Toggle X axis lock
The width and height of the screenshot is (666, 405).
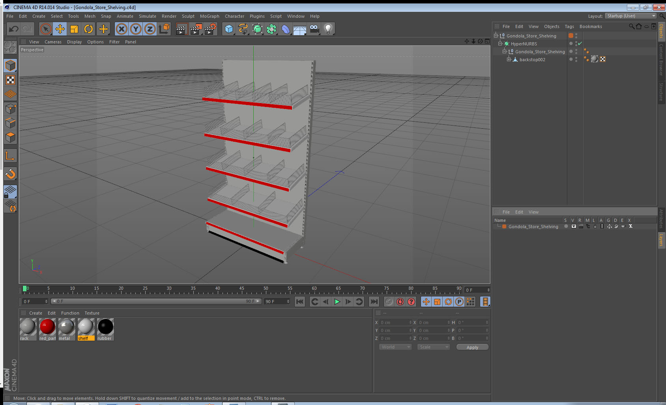point(122,29)
